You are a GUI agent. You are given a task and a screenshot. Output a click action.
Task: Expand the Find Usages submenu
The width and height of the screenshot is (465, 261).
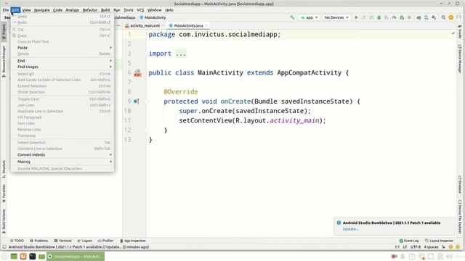pos(62,67)
